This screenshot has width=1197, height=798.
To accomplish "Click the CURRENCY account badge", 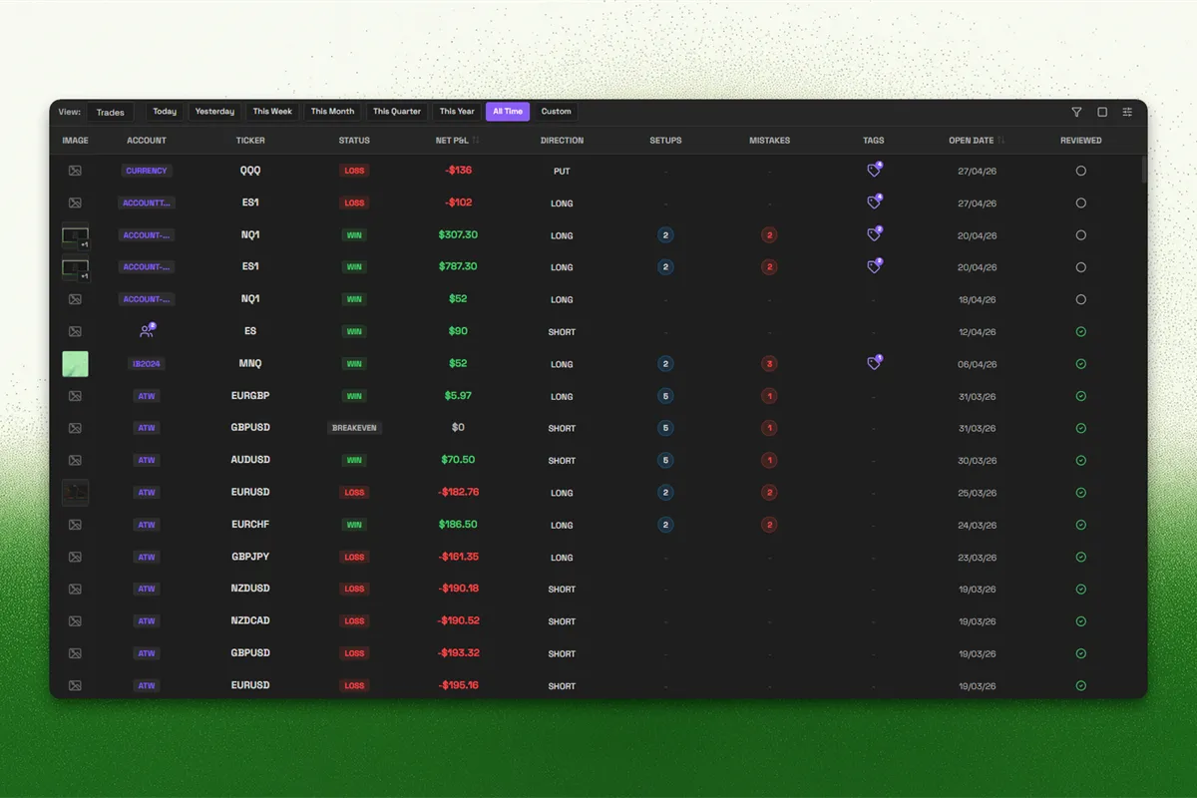I will (147, 171).
